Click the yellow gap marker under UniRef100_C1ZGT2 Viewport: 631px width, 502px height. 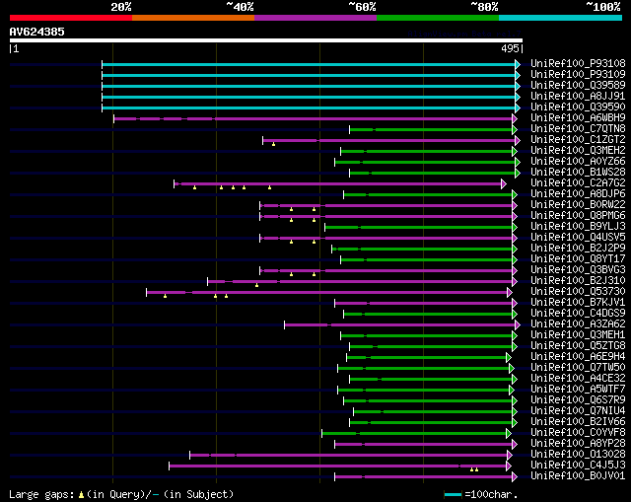273,144
